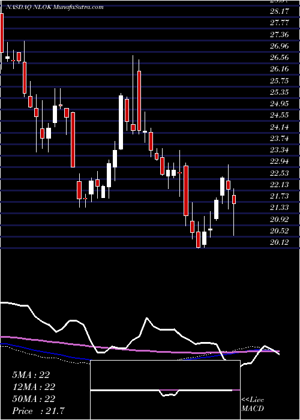Click the 24.95 price axis label

point(280,104)
